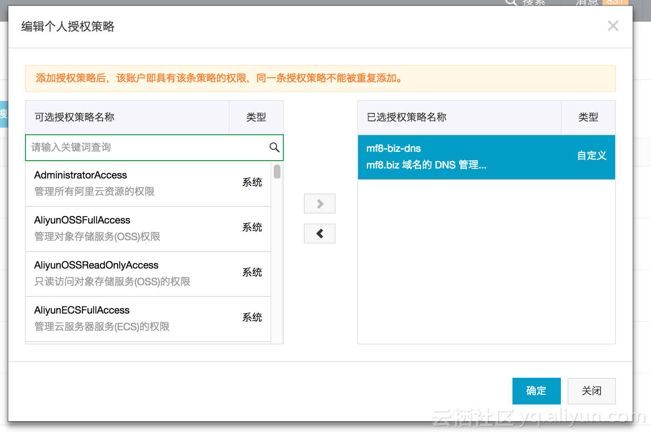Viewport: 651px width, 432px height.
Task: Click the left arrow to remove policy
Action: tap(320, 234)
